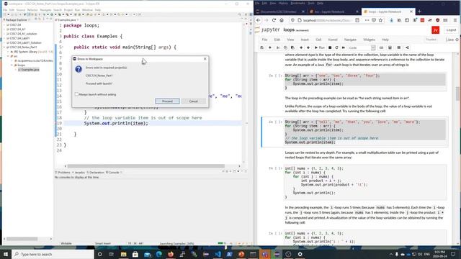
Task: Expand the CISC124_A1_solution project
Action: (4, 34)
